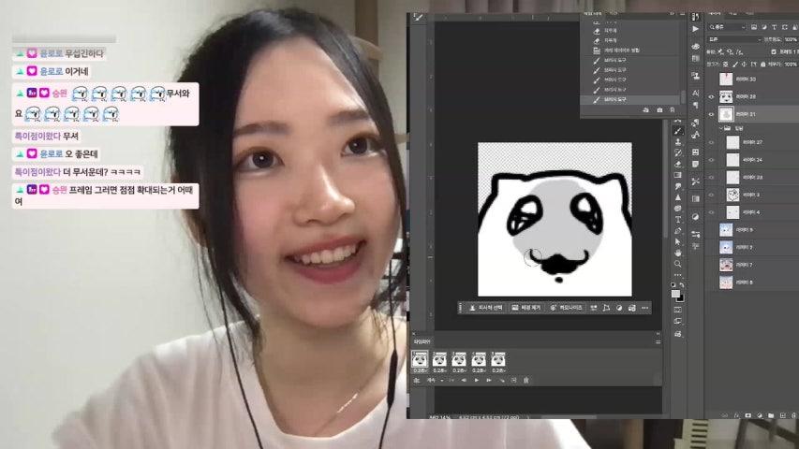799x449 pixels.
Task: Select the Type tool
Action: [x=678, y=220]
